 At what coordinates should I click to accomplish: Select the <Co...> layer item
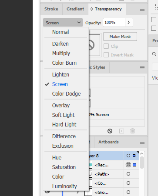click(x=101, y=183)
